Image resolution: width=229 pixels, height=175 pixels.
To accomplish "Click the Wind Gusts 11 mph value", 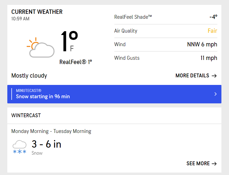I will [x=209, y=58].
